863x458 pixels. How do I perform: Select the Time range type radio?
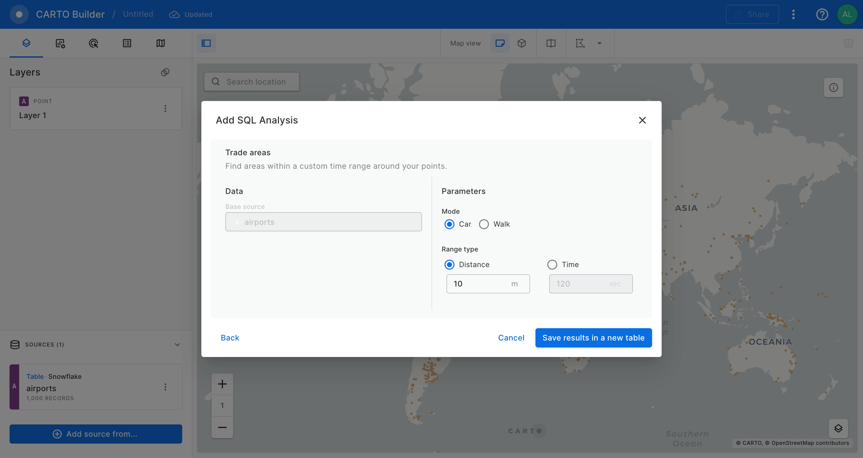click(x=552, y=265)
